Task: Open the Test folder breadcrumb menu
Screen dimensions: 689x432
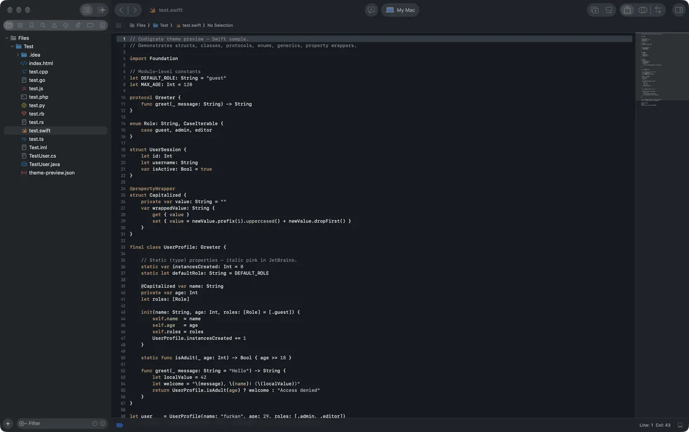Action: coord(160,25)
